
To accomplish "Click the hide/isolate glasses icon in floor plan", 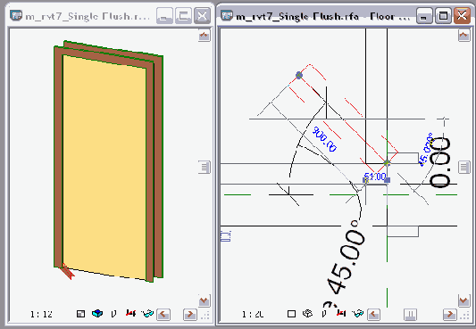I will [x=358, y=314].
